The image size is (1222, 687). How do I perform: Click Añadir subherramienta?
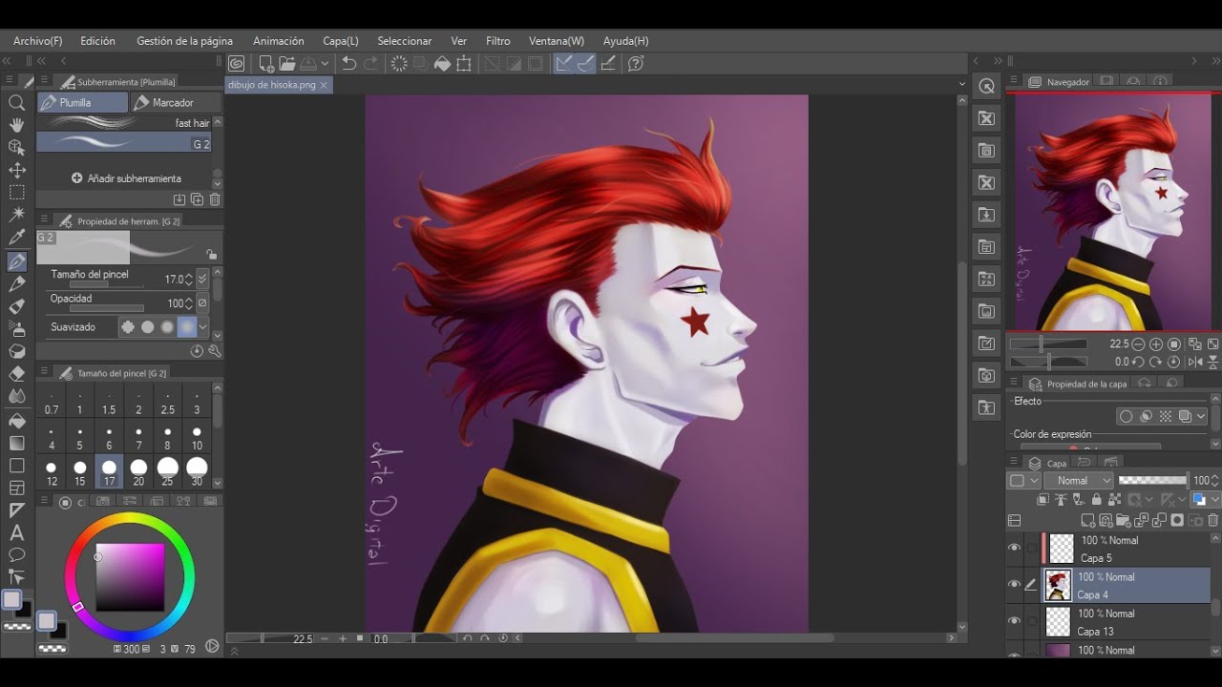126,178
